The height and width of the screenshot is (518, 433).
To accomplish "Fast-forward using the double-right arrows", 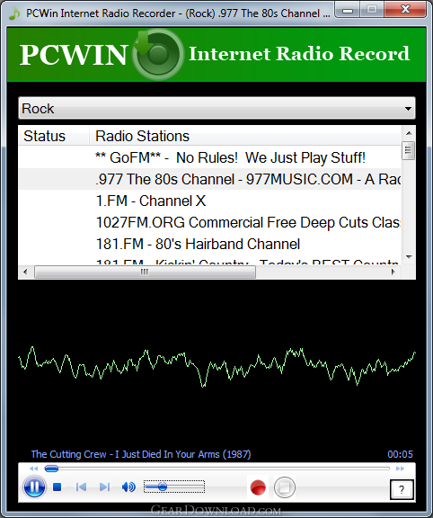I will [400, 469].
